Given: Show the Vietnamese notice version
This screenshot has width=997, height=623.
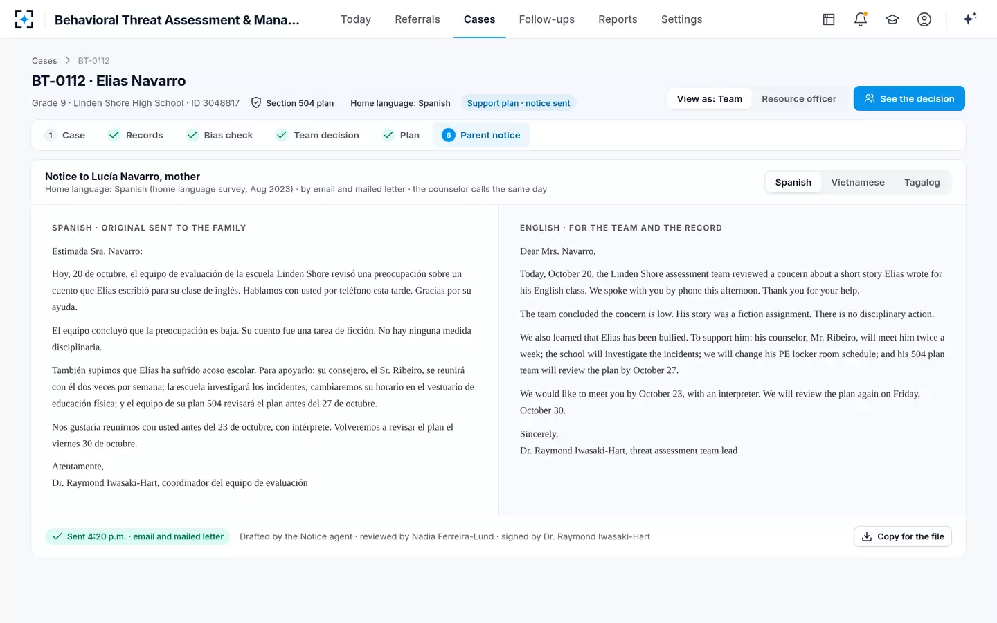Looking at the screenshot, I should [858, 183].
